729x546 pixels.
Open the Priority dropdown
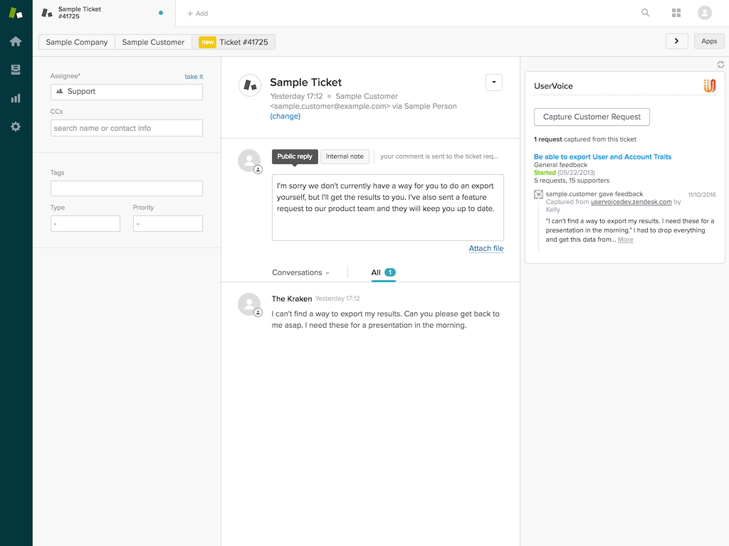[x=167, y=223]
